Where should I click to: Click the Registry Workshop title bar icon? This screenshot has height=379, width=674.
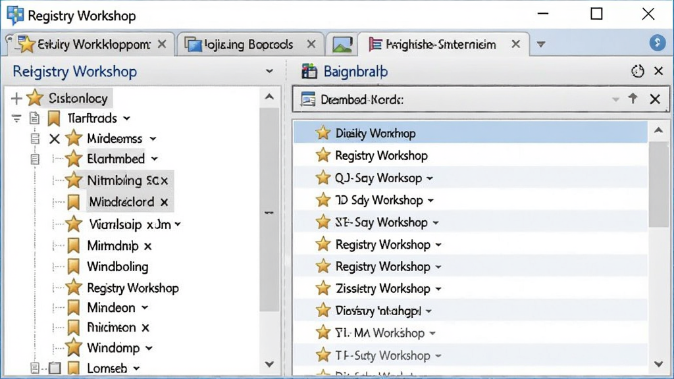click(15, 16)
